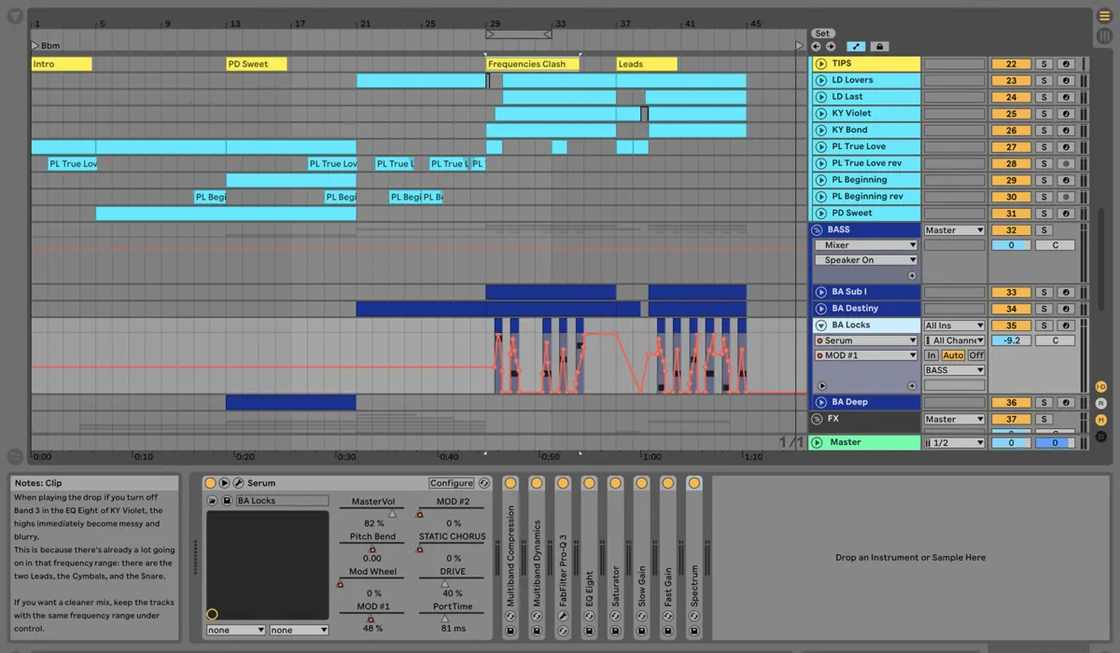The width and height of the screenshot is (1120, 653).
Task: Collapse the BASS group track
Action: click(x=817, y=229)
